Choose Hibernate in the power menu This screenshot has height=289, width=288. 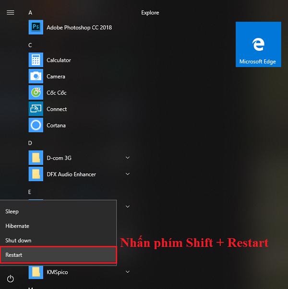coord(59,226)
